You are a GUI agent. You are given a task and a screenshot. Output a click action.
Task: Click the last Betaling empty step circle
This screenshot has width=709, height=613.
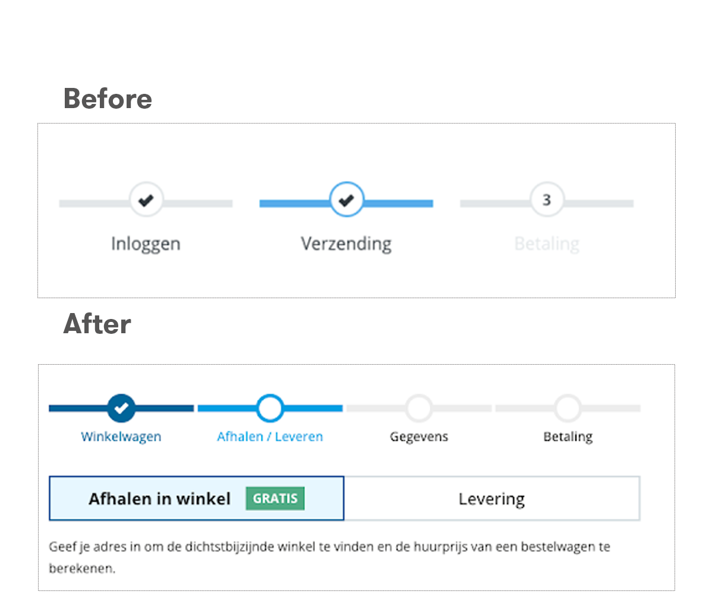568,408
